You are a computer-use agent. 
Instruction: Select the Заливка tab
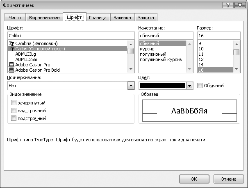click(122, 18)
